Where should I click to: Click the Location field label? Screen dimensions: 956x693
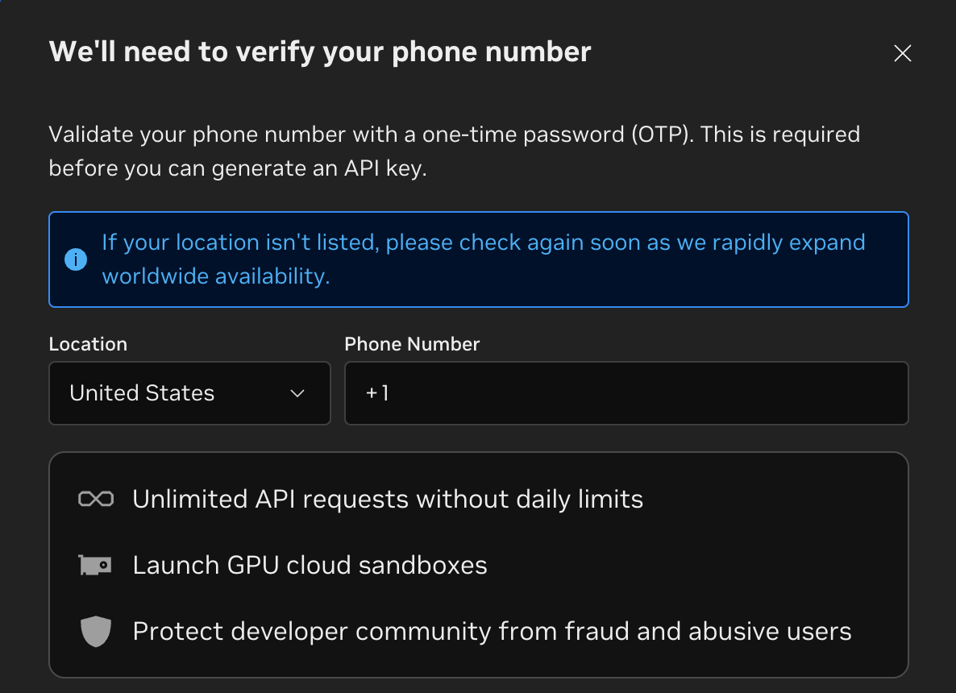(x=88, y=344)
